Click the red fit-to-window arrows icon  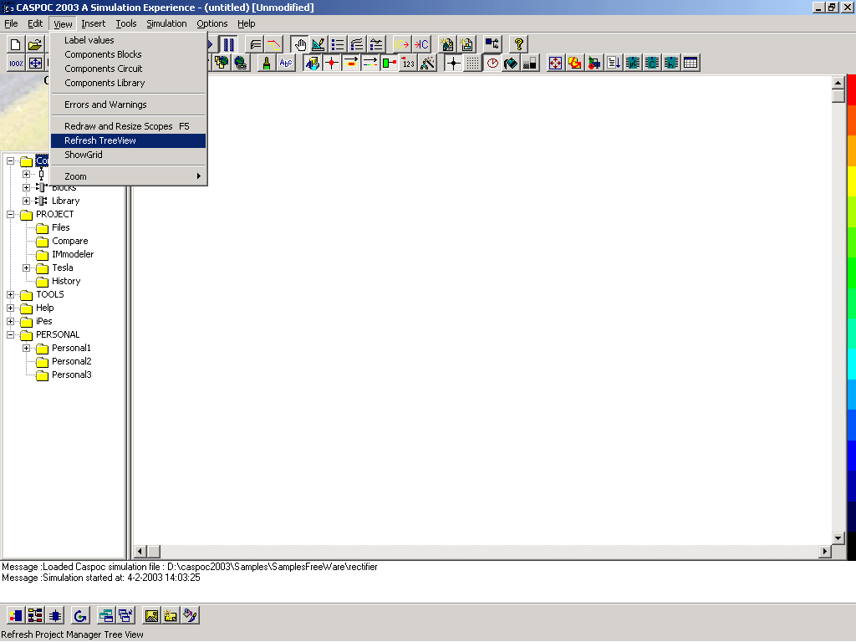pyautogui.click(x=555, y=63)
